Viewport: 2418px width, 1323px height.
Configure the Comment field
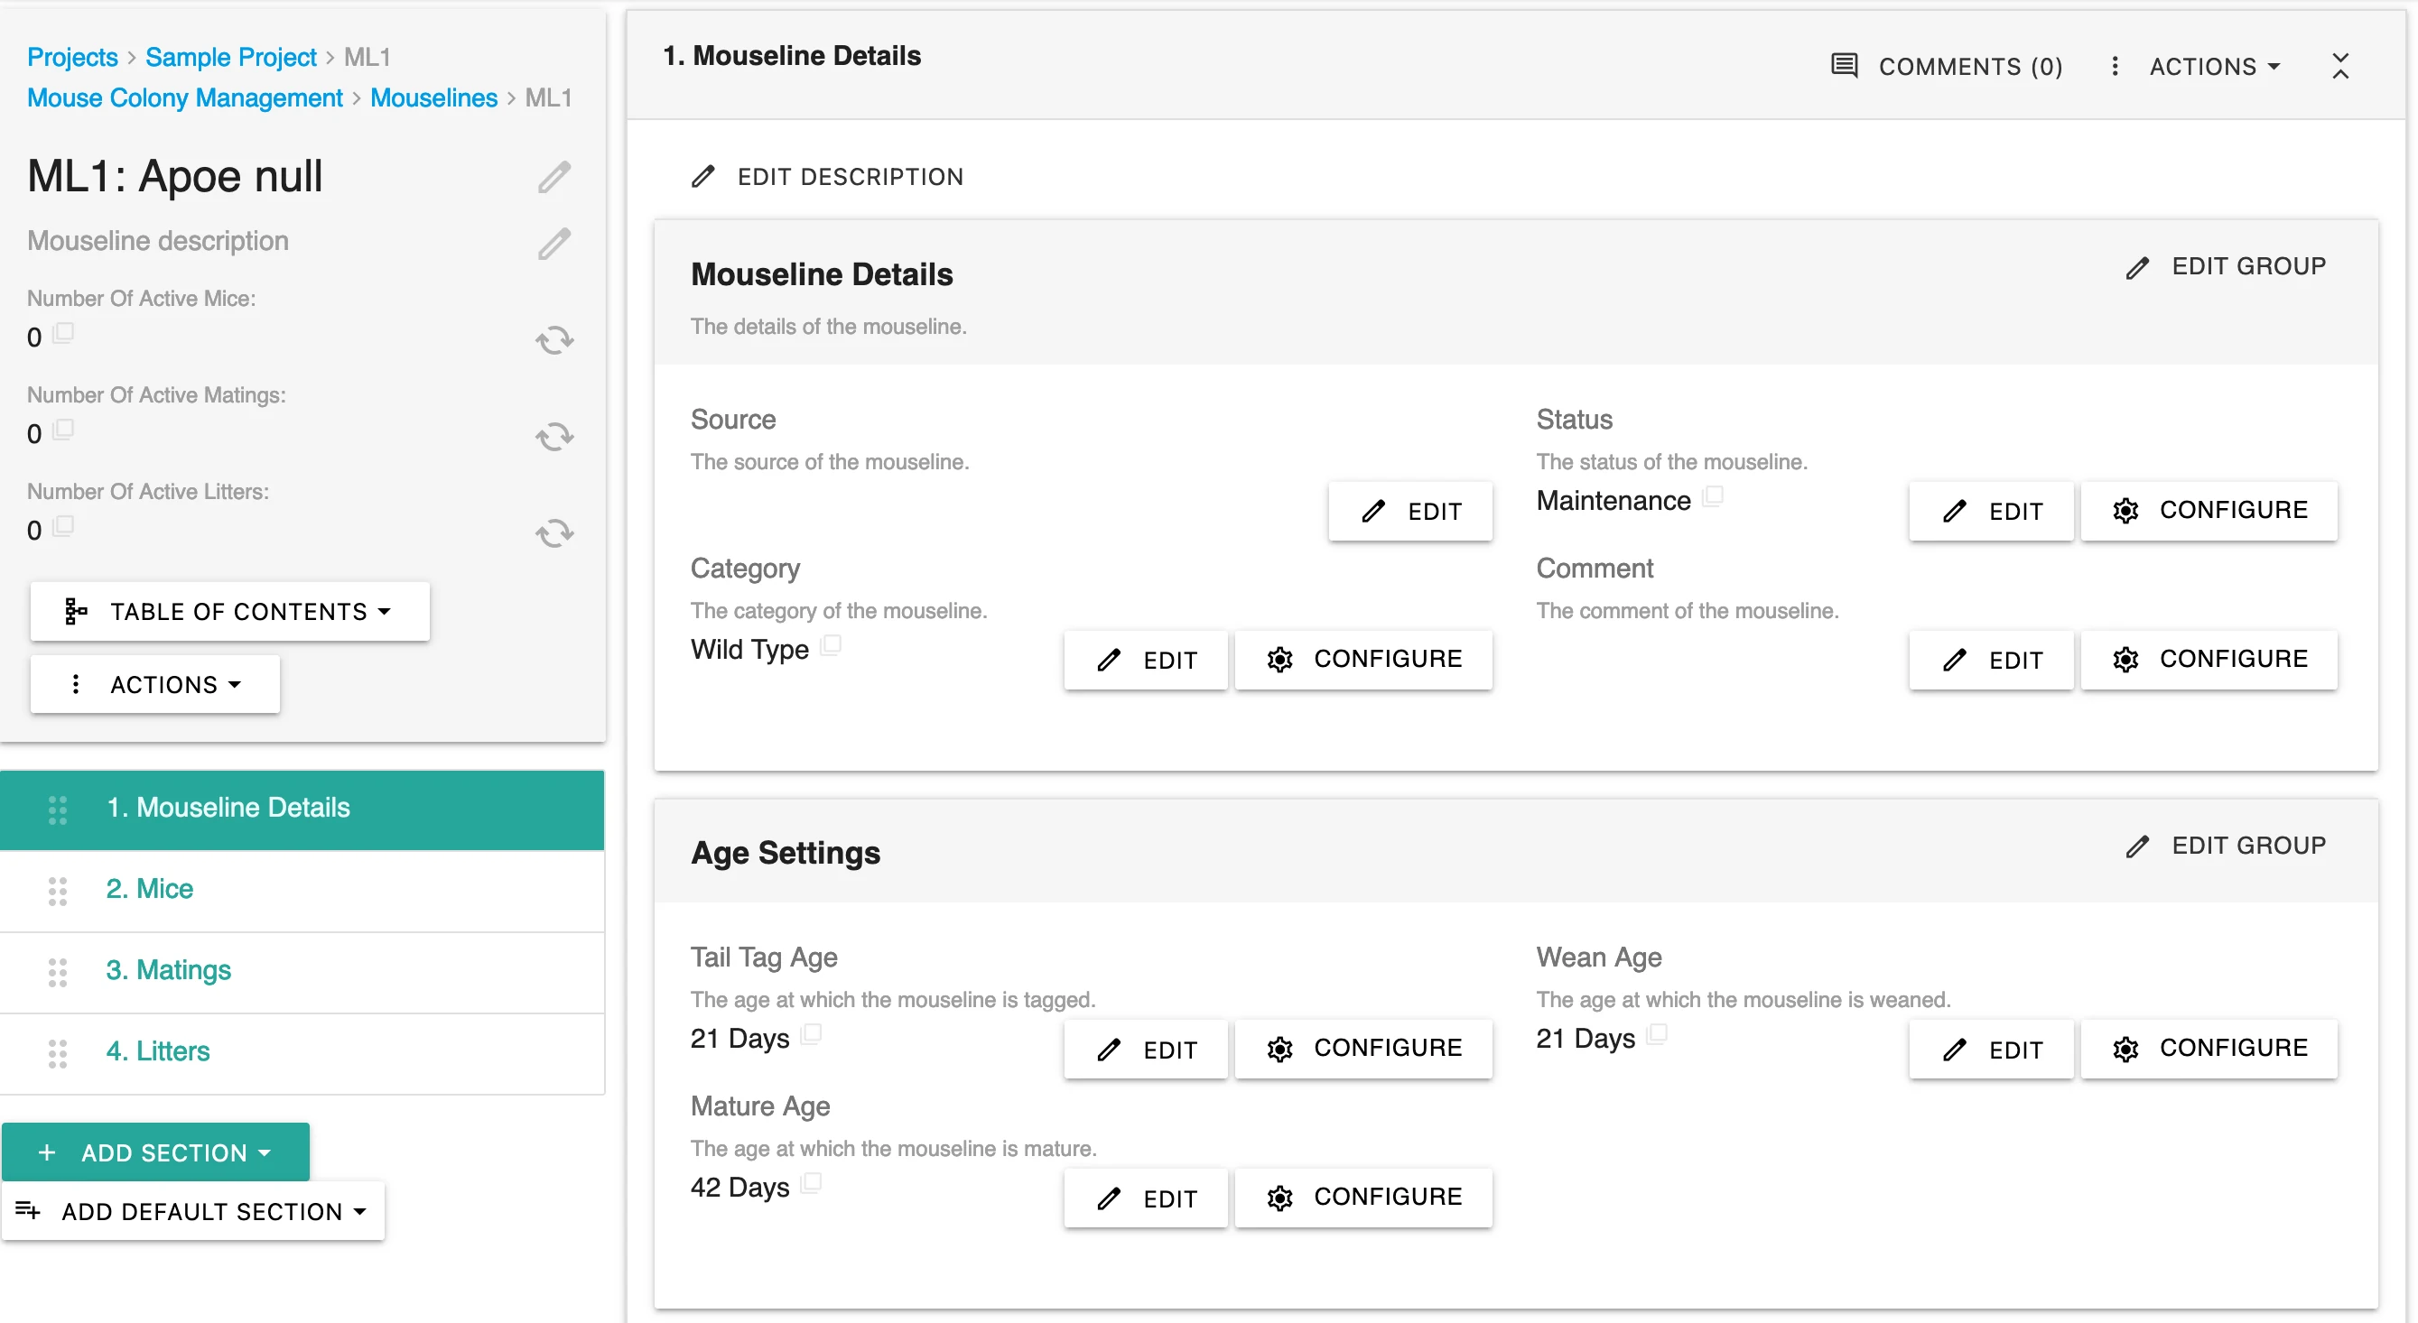[2209, 661]
